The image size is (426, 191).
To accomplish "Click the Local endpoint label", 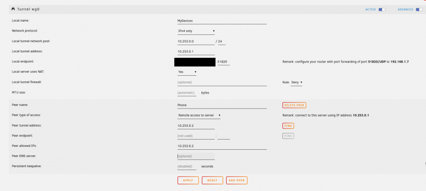I will point(23,62).
